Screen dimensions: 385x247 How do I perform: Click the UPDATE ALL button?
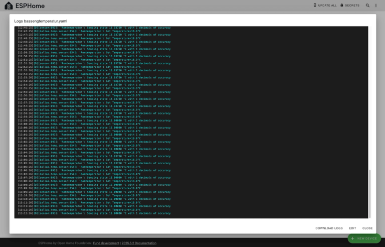pyautogui.click(x=325, y=5)
